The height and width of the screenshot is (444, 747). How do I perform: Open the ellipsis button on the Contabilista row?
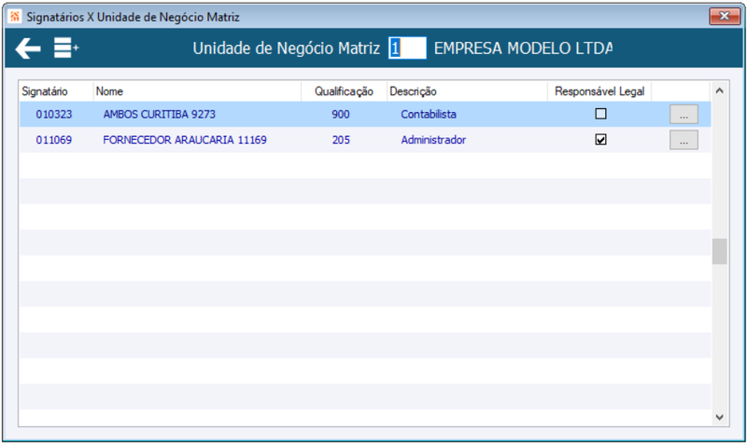(684, 114)
